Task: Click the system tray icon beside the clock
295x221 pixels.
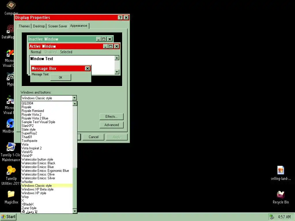Action: 272,217
